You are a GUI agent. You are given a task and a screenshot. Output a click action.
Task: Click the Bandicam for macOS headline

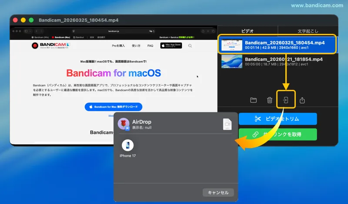pos(114,73)
